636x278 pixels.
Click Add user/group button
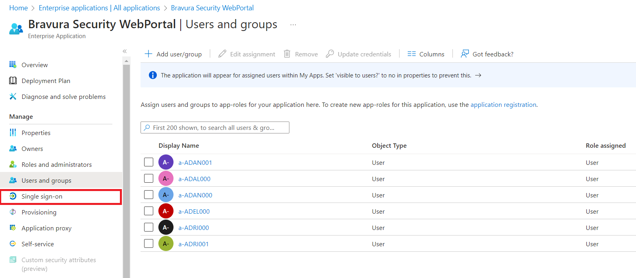pos(173,54)
